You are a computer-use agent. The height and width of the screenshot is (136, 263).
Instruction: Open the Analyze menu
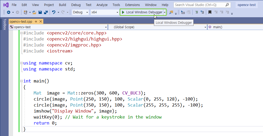[102, 5]
